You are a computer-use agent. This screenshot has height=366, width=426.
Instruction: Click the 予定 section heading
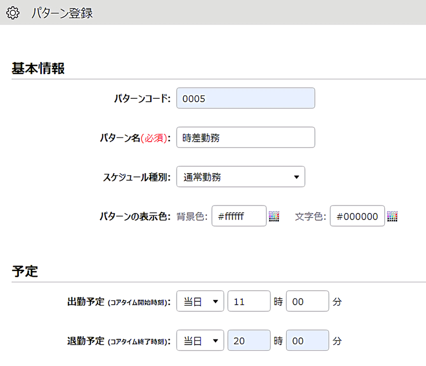pos(25,271)
